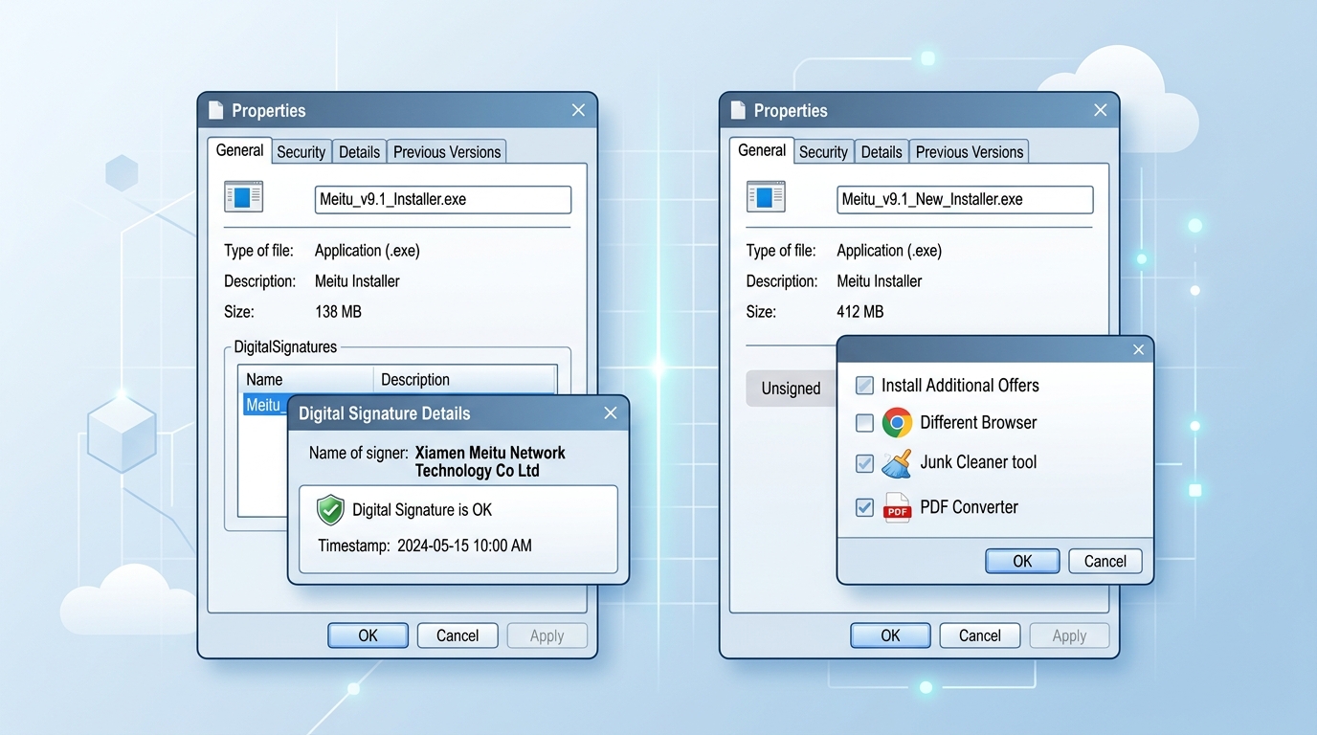Image resolution: width=1317 pixels, height=735 pixels.
Task: Close the Meitu_v9.1_Installer.exe Properties window
Action: 578,110
